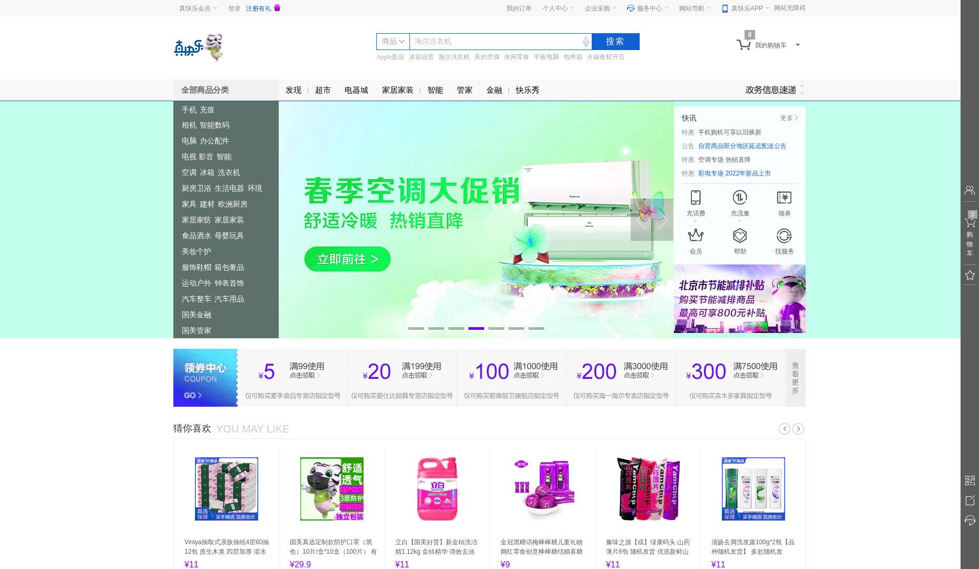Open user profile icon in right sidebar
979x569 pixels.
coord(970,190)
